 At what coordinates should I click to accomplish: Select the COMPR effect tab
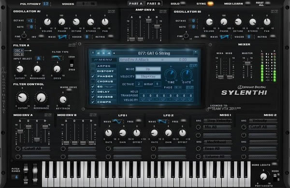[106, 102]
